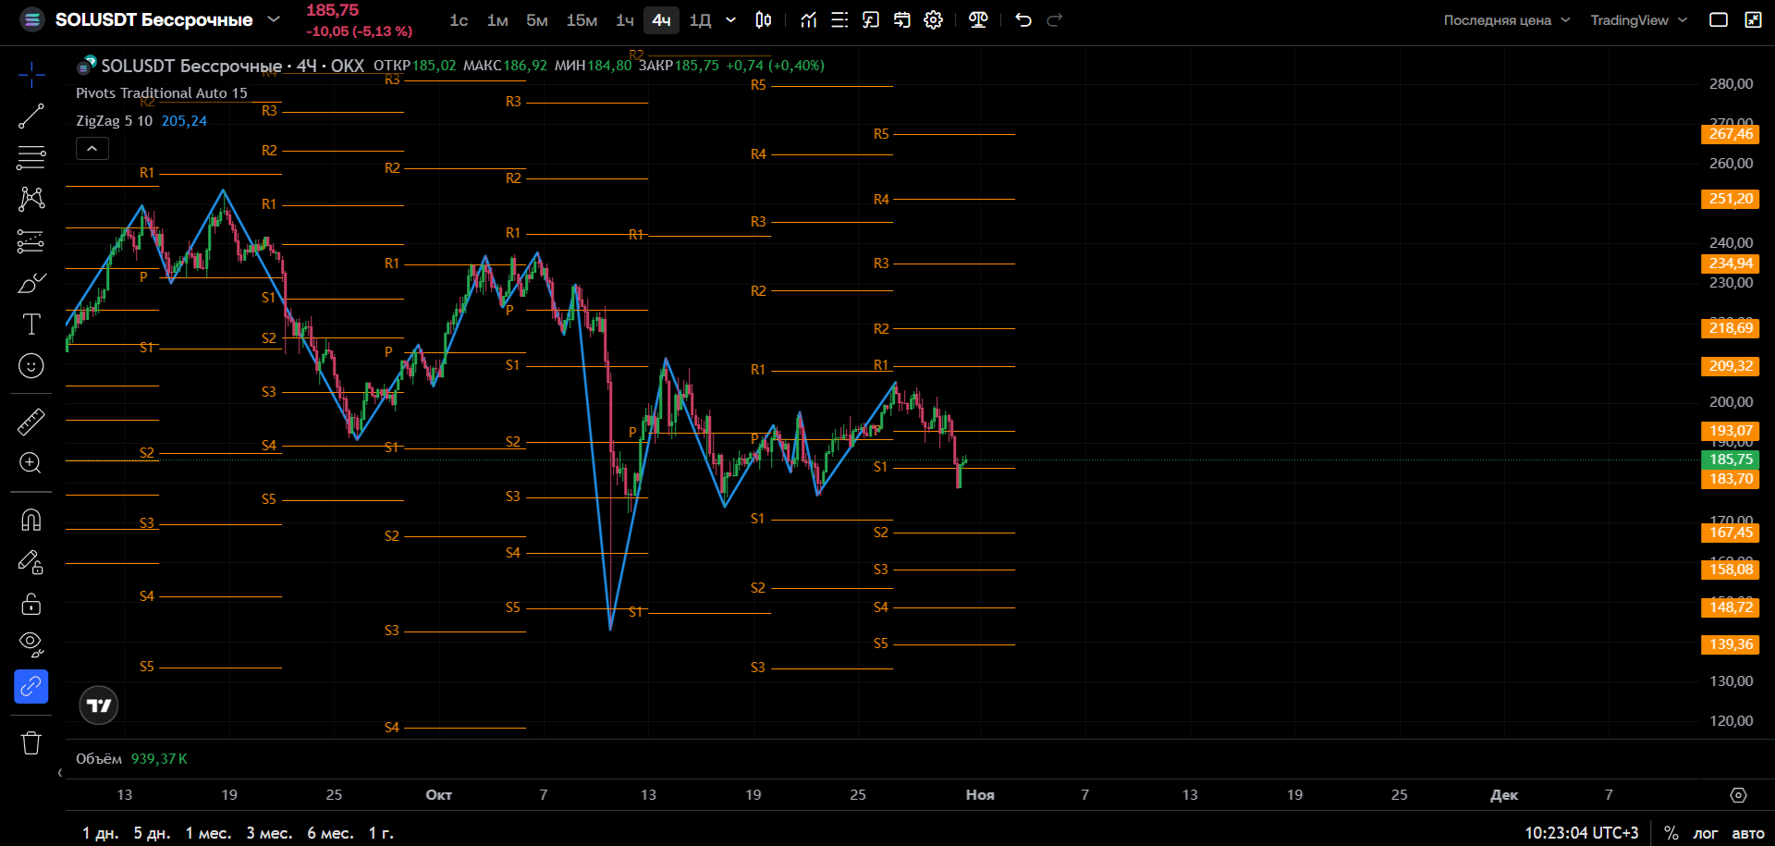
Task: Set date range to 1 г.
Action: 381,833
